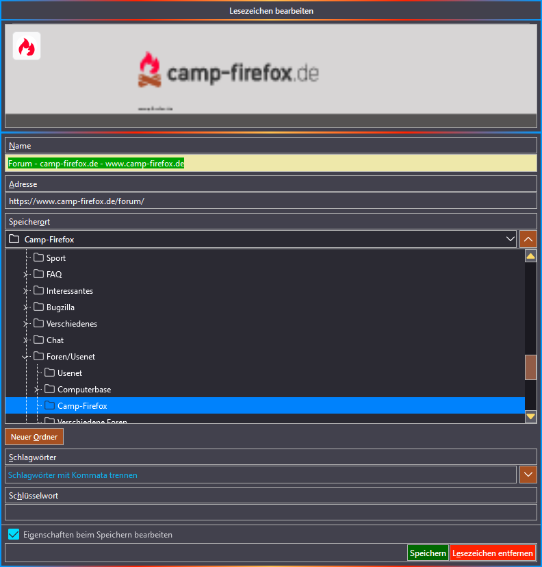
Task: Open the Speicherort Camp-Firefox dropdown
Action: [x=261, y=240]
